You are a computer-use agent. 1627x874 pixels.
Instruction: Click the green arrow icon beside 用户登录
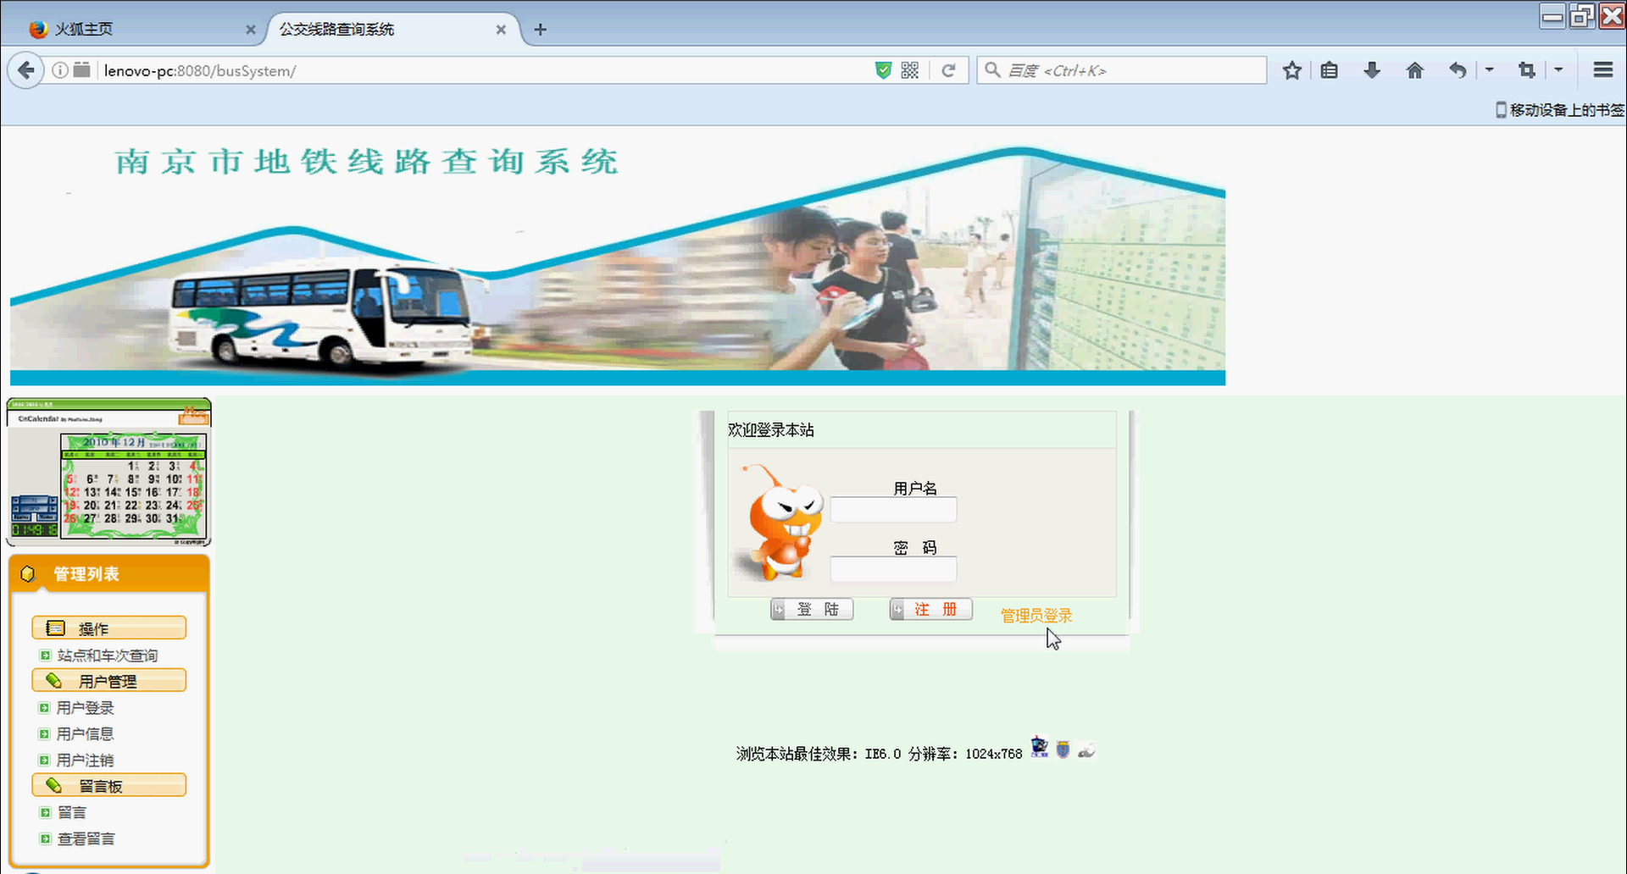(x=45, y=708)
